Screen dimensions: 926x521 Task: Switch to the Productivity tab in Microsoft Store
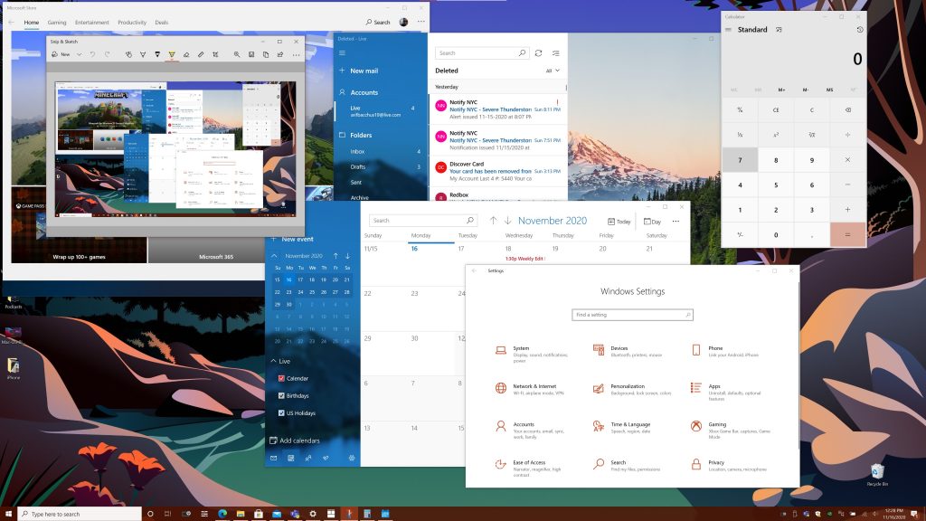point(132,23)
